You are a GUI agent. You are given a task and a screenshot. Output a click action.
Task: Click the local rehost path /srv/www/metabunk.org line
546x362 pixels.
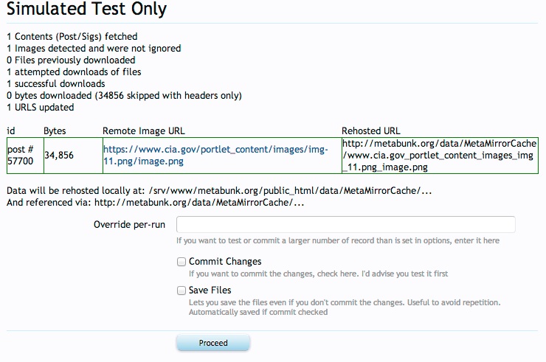coord(218,191)
